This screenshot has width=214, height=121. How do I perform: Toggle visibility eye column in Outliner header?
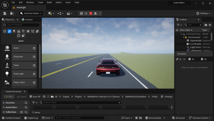coord(177,30)
